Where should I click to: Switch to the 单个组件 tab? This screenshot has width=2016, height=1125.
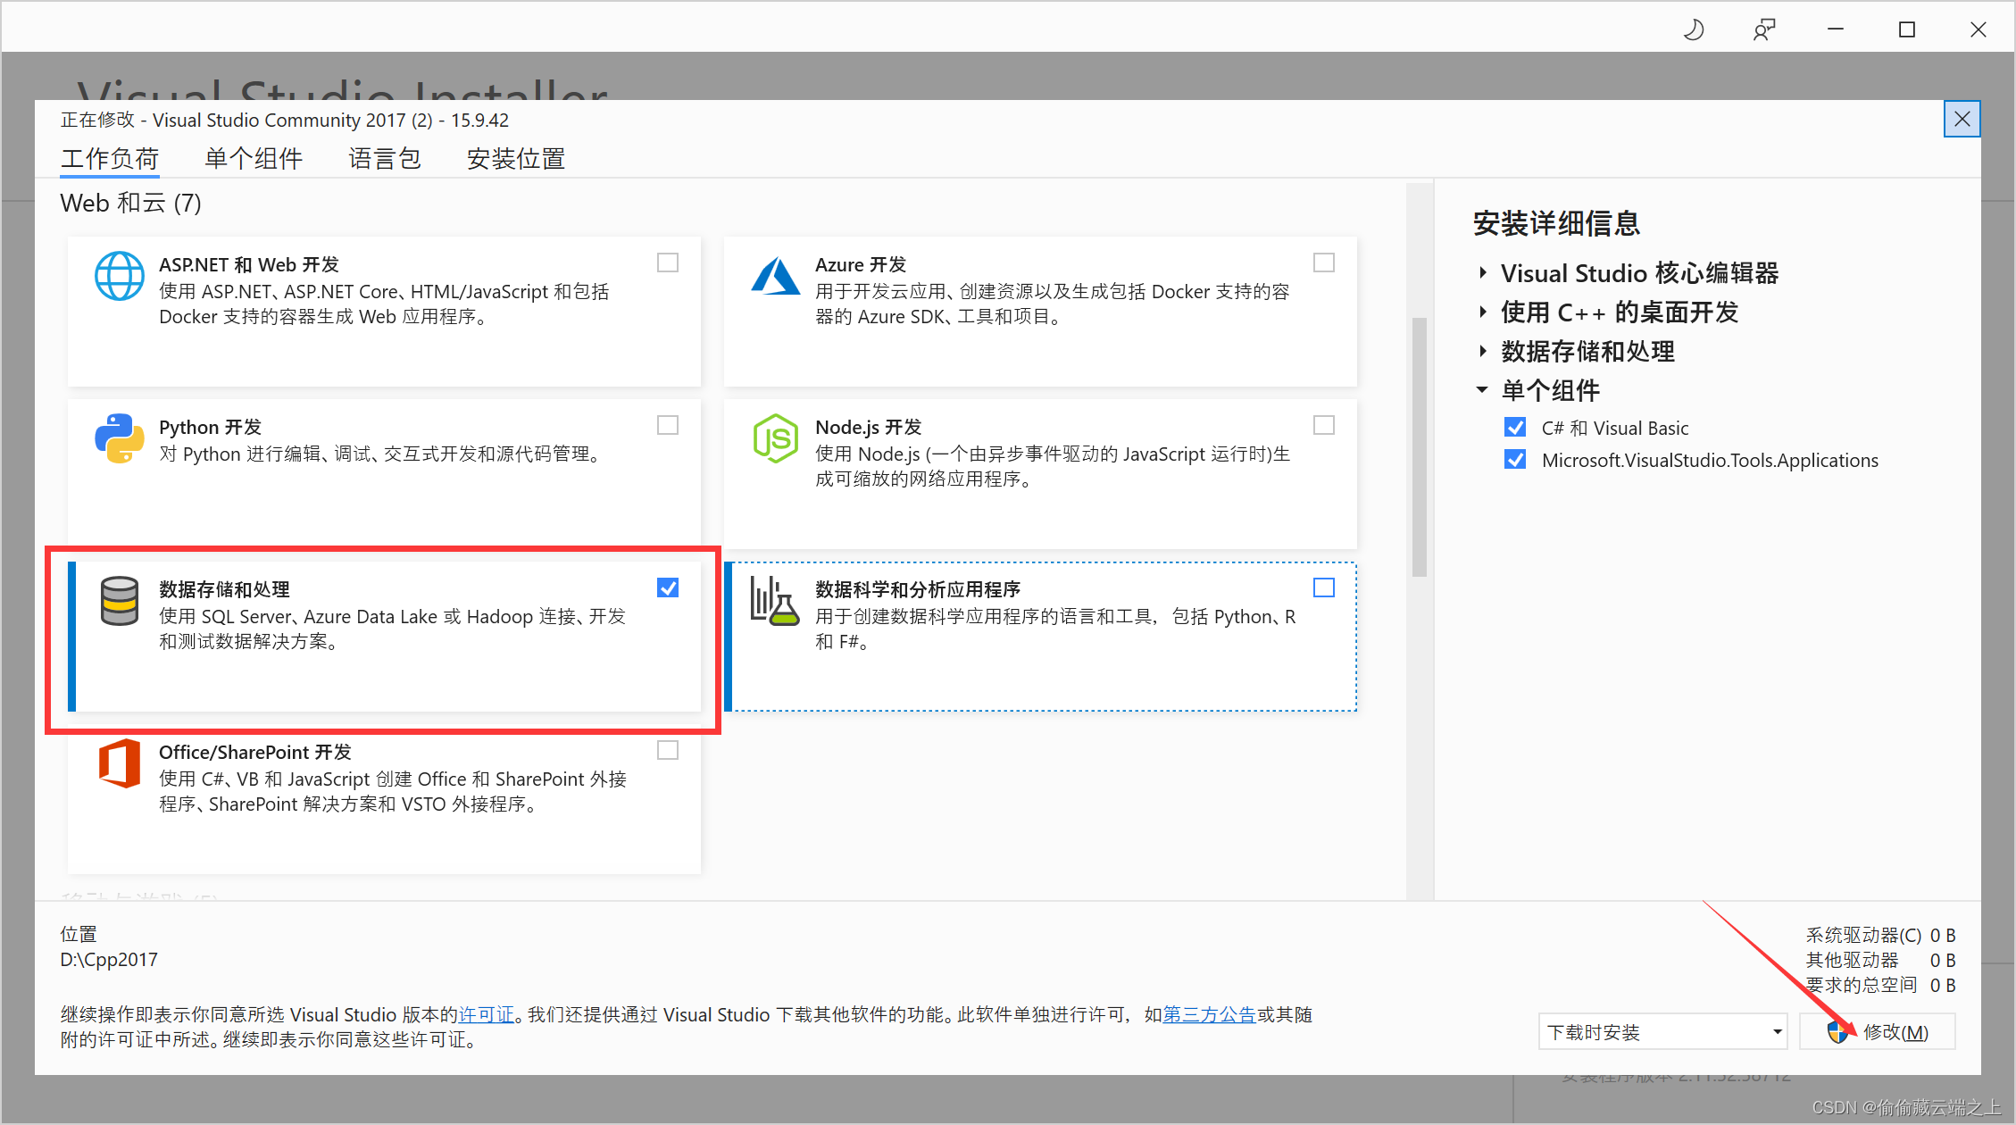[254, 158]
